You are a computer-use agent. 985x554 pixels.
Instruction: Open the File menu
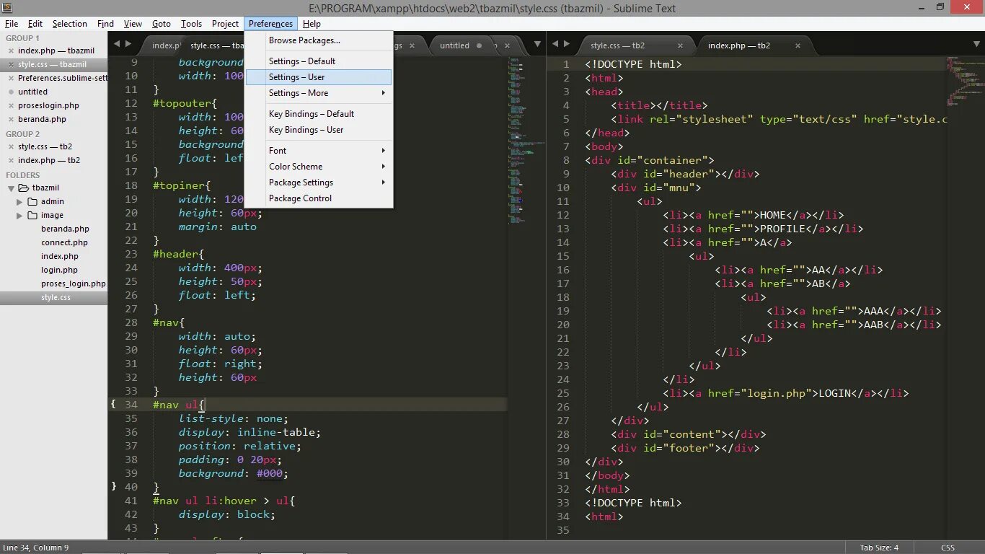pos(12,24)
